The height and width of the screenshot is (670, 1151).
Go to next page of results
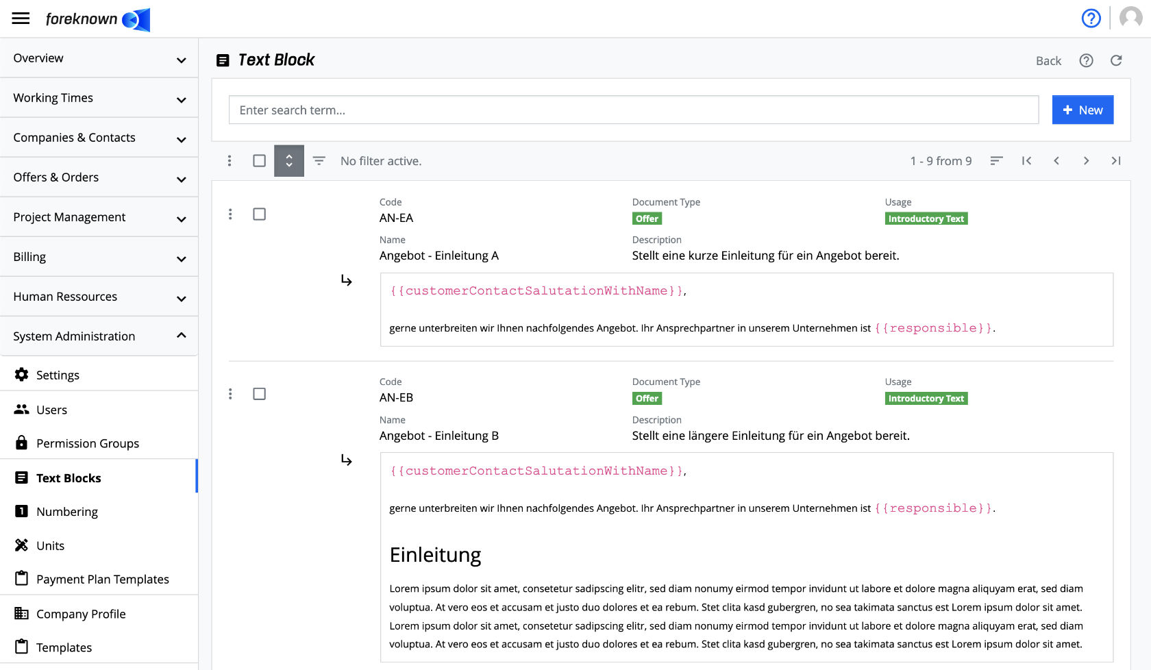click(1086, 161)
